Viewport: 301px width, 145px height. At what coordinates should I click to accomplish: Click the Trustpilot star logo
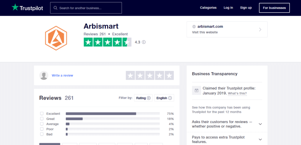coord(15,7)
